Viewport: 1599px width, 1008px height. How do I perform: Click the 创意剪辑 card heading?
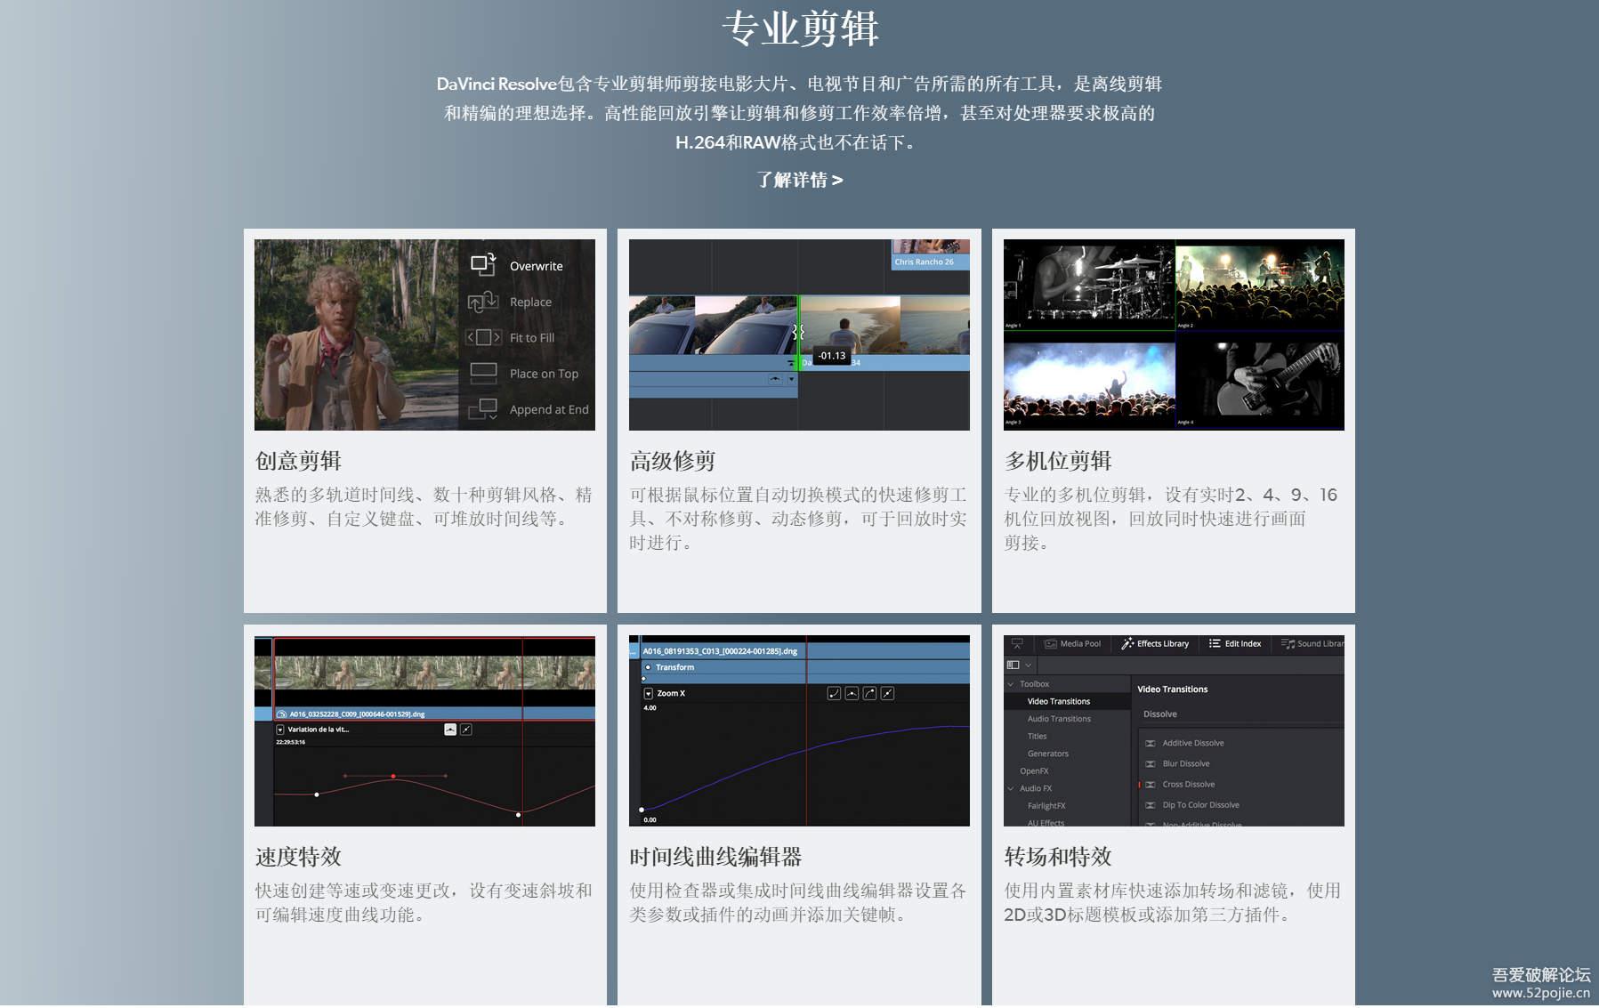click(298, 461)
